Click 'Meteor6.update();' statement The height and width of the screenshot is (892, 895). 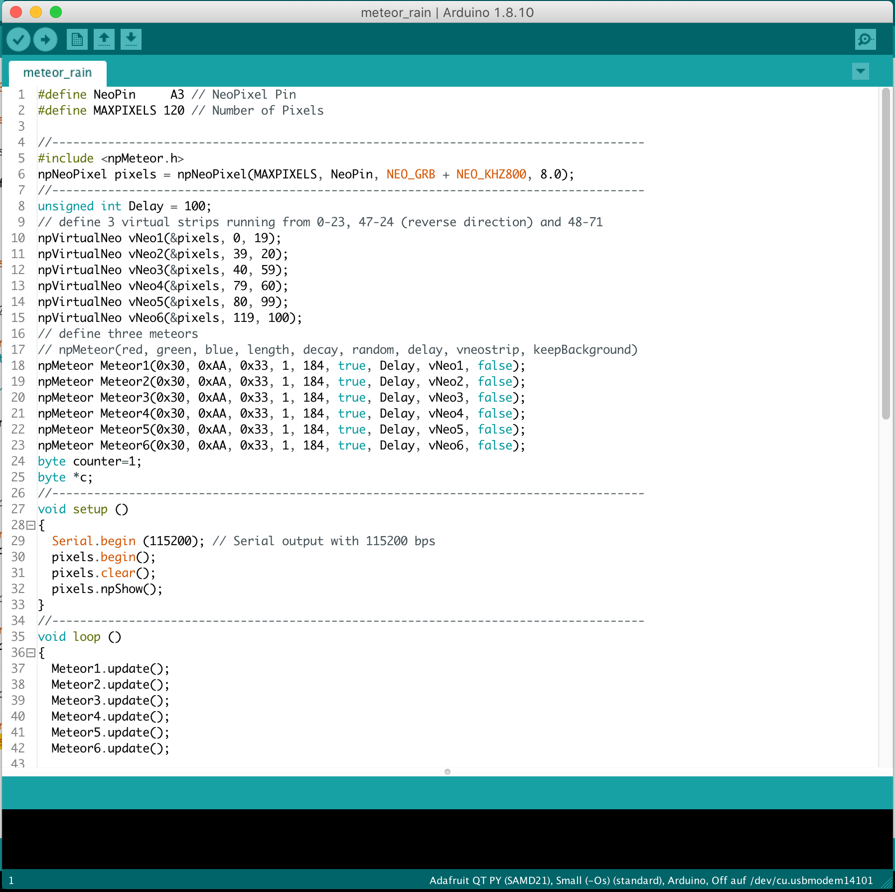point(111,748)
